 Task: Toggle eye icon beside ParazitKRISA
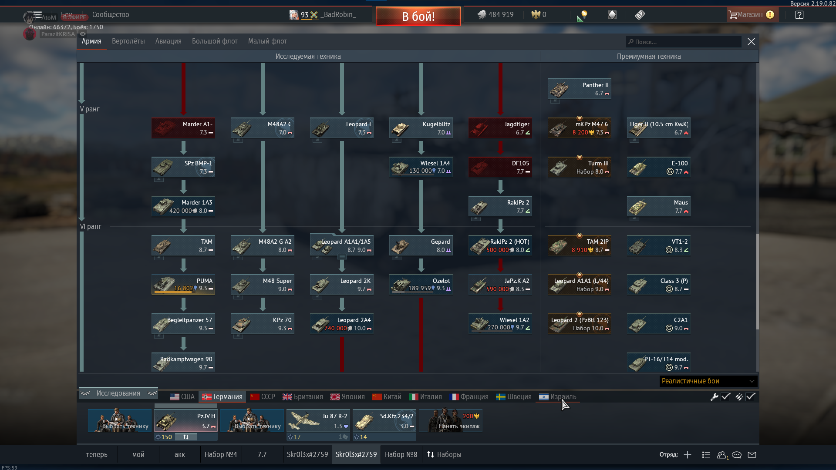[x=83, y=34]
